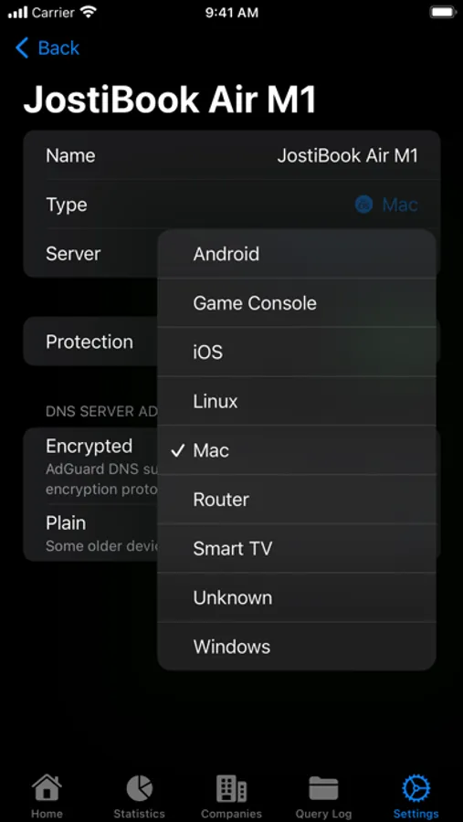This screenshot has height=822, width=463.
Task: Tap the Back chevron arrow
Action: pyautogui.click(x=22, y=47)
